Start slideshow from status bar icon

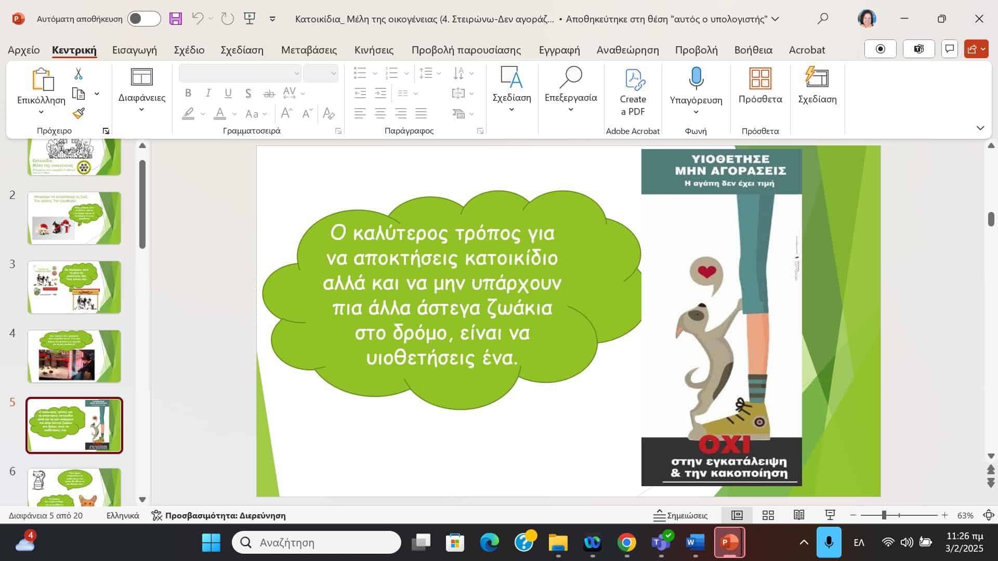(x=830, y=515)
